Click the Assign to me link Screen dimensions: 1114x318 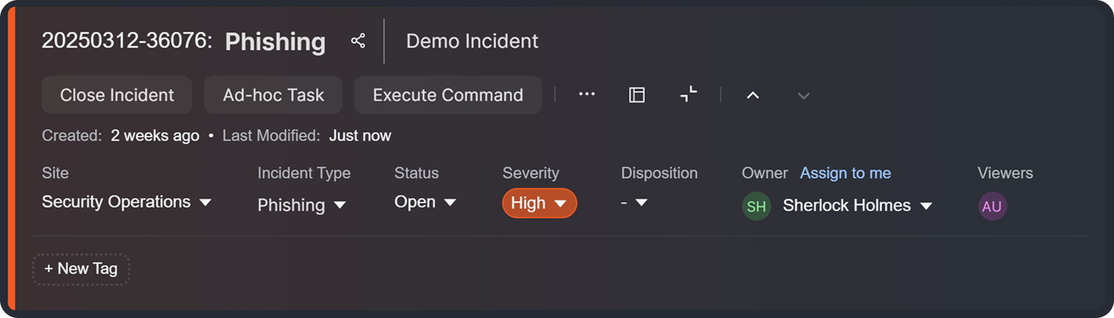tap(845, 173)
